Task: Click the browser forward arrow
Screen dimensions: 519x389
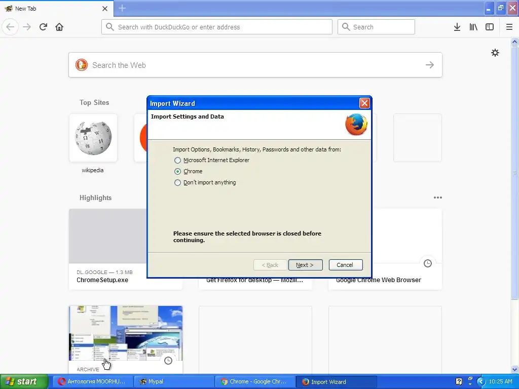Action: [x=27, y=27]
